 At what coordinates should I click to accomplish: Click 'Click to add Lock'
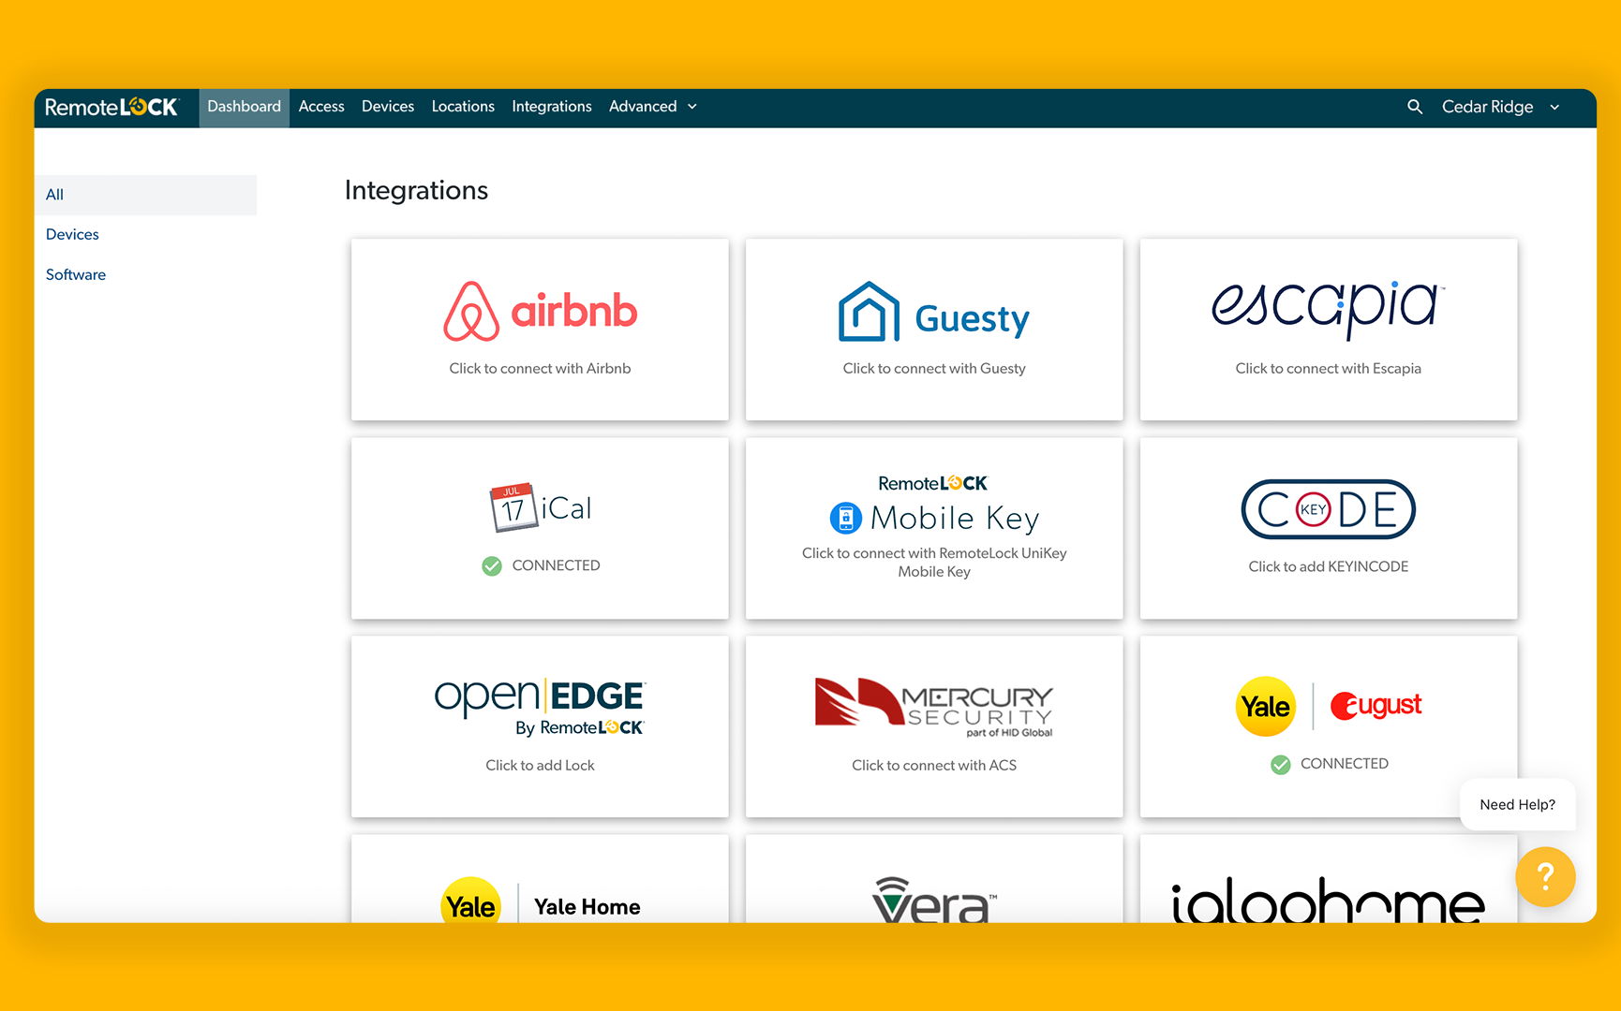540,766
